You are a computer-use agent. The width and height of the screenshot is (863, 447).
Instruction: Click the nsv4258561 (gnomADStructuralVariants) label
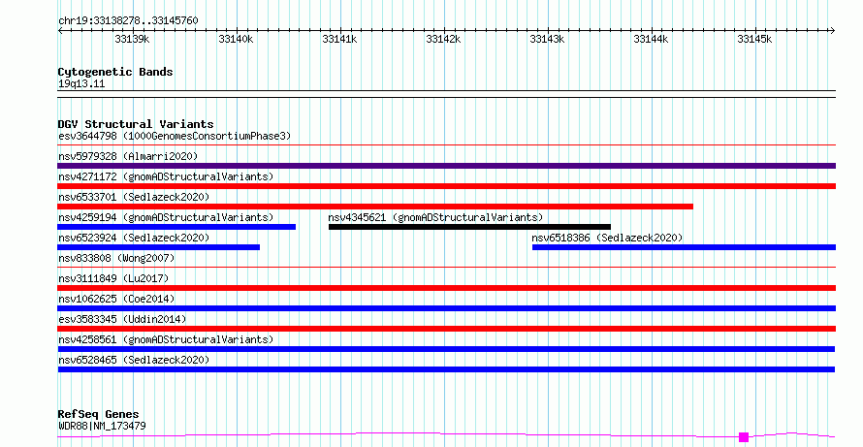(166, 339)
